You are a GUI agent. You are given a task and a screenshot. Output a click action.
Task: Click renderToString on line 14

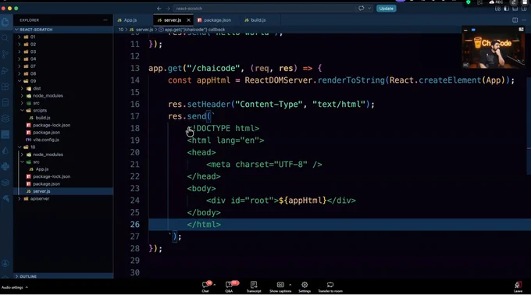click(351, 80)
